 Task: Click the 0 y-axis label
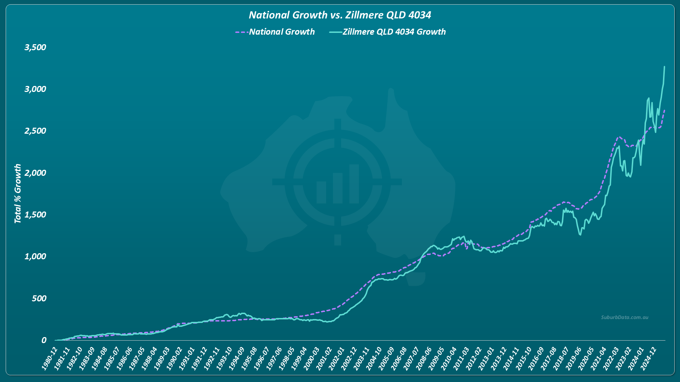coord(44,340)
